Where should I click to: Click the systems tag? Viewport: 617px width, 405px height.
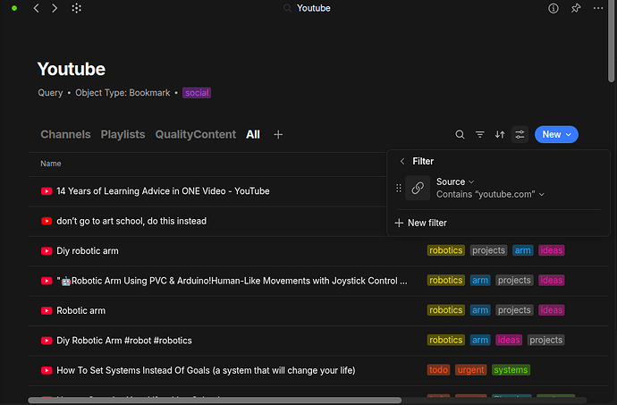(511, 370)
